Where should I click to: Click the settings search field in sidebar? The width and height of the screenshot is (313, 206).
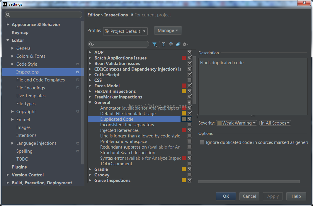(x=43, y=15)
